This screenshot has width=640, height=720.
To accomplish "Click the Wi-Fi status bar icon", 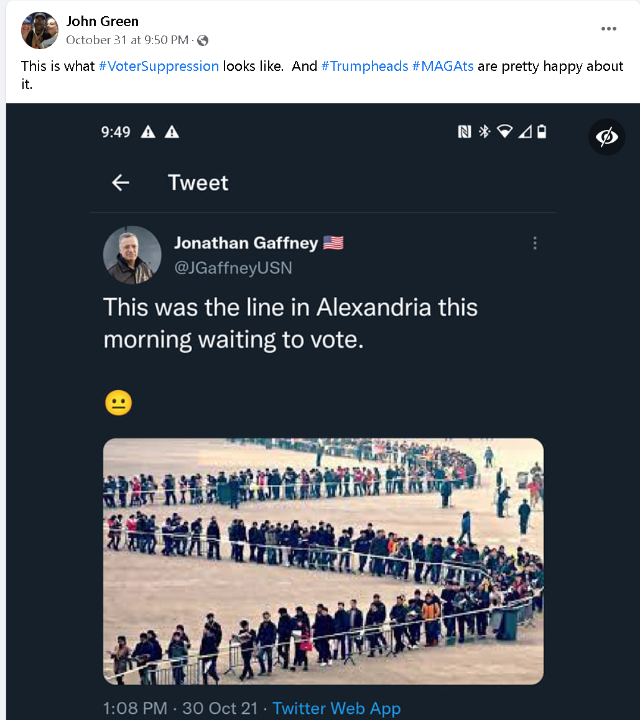I will pyautogui.click(x=504, y=132).
